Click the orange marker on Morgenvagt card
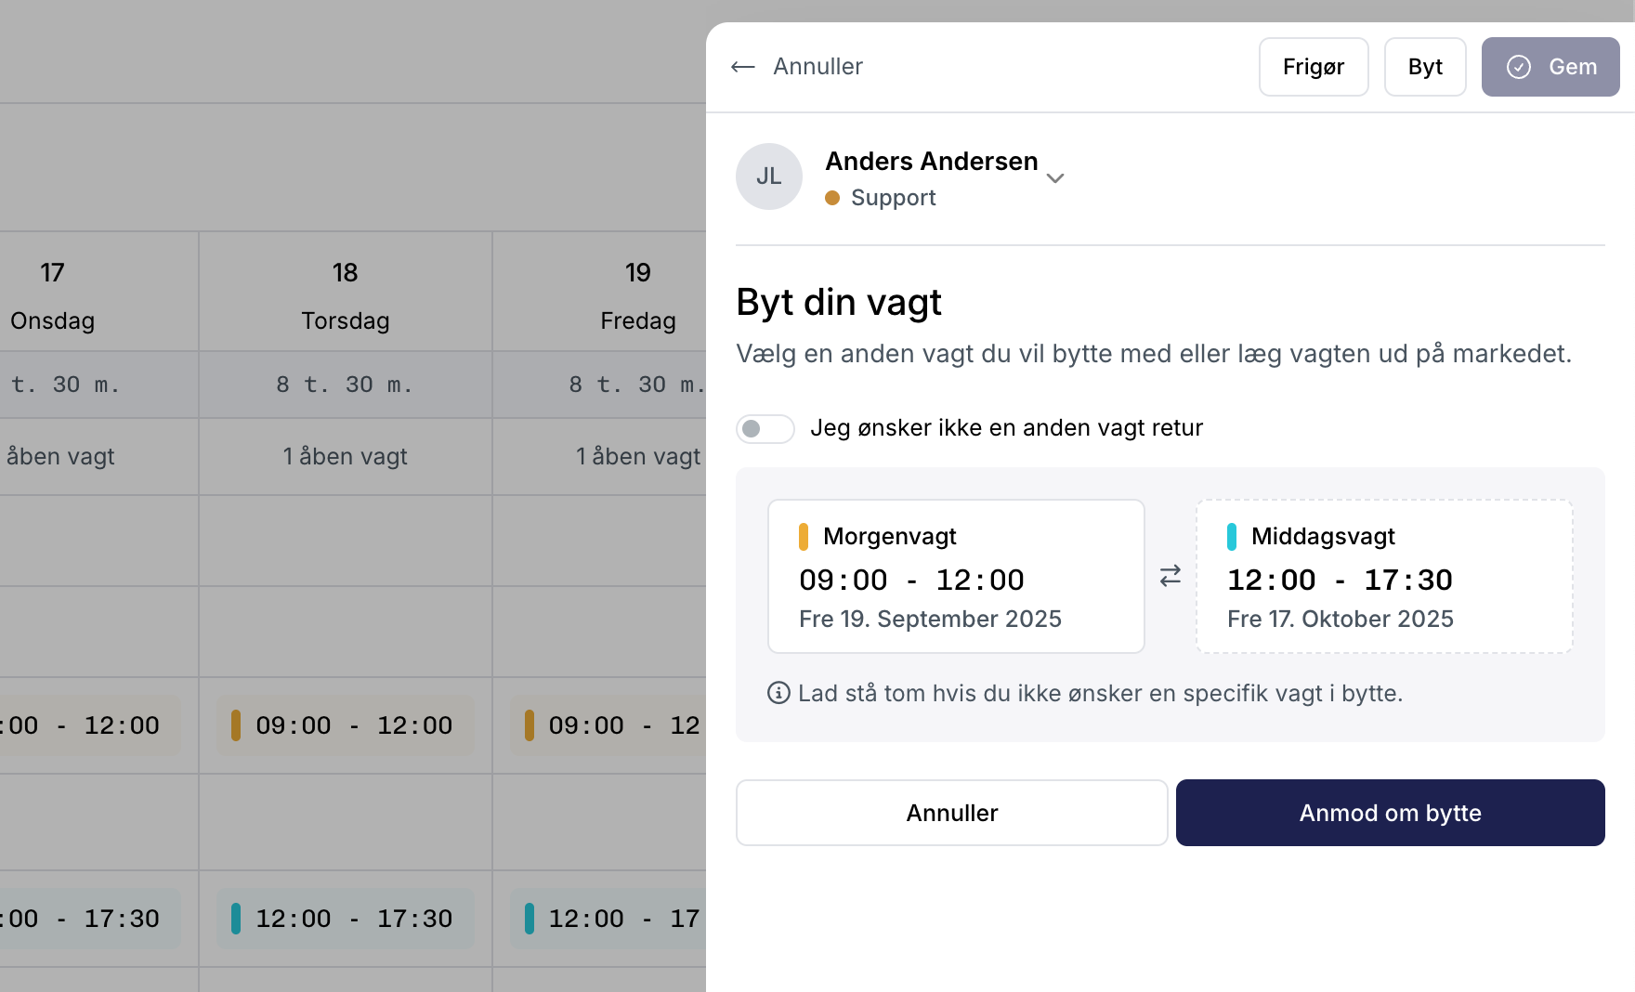Screen dimensions: 1635x992 (804, 537)
